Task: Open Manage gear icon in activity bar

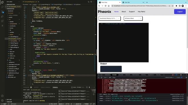Action: click(x=2, y=100)
